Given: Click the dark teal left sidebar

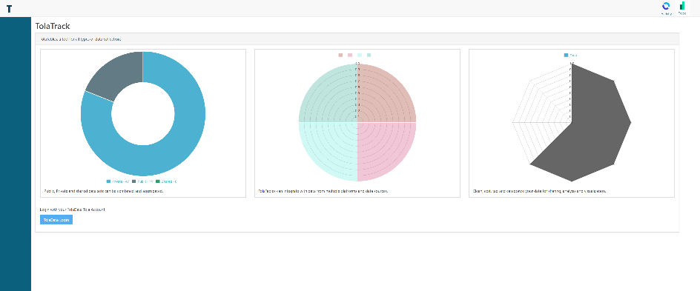Looking at the screenshot, I should click(16, 154).
